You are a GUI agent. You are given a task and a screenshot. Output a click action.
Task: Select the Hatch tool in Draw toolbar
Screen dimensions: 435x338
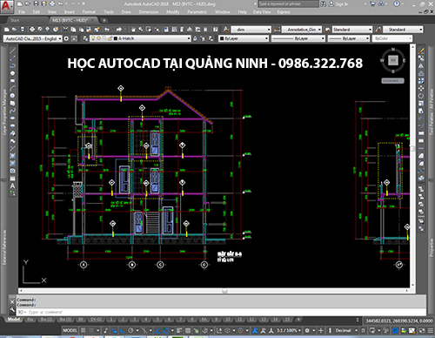[12, 156]
